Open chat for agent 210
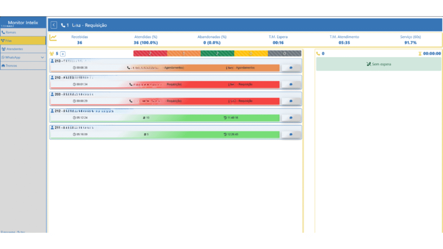 pyautogui.click(x=291, y=84)
